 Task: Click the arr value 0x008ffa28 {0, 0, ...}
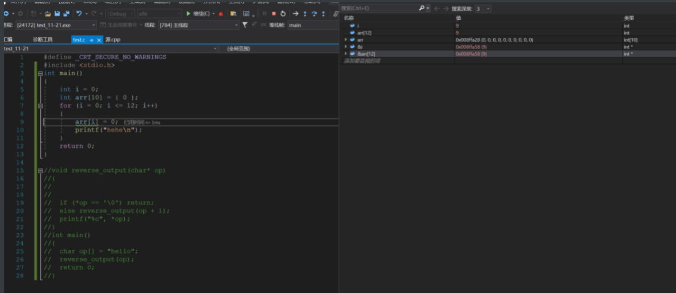pyautogui.click(x=494, y=40)
